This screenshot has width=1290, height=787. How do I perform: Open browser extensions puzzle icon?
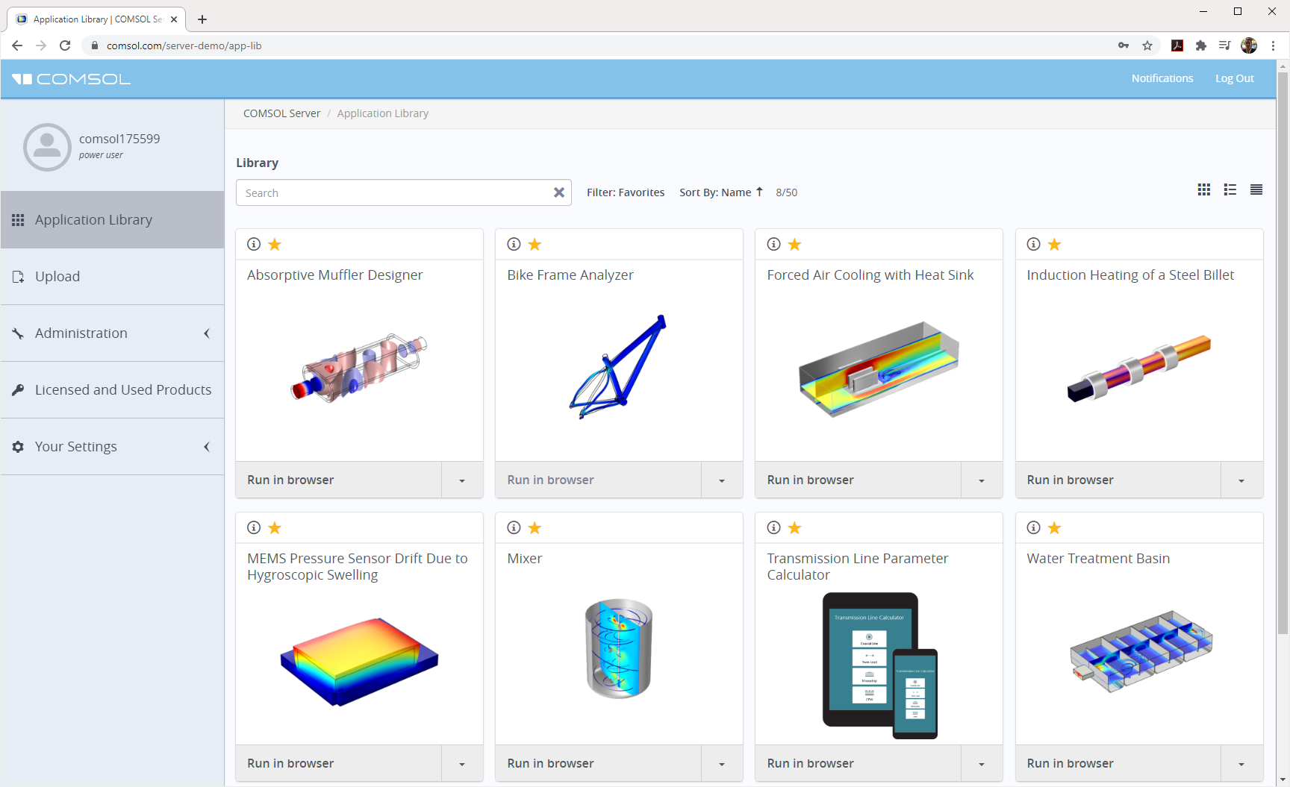point(1200,46)
